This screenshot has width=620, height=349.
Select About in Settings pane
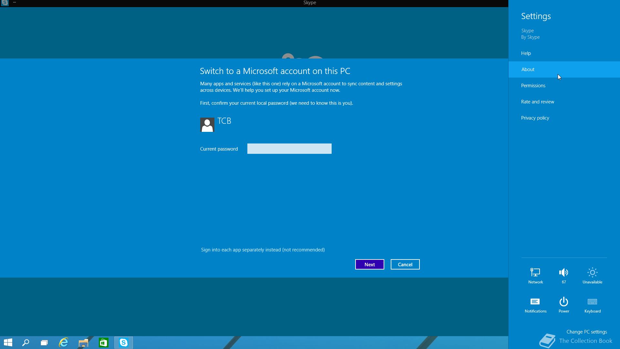(564, 69)
